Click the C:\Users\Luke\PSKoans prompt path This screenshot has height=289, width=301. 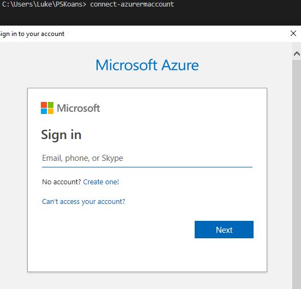(42, 4)
